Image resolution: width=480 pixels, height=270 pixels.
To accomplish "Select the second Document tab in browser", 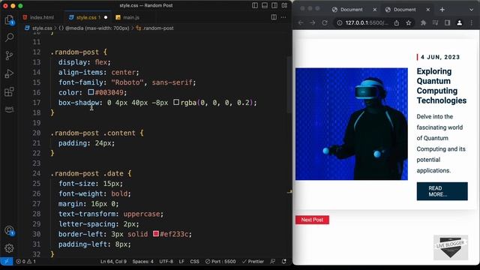I will click(404, 10).
